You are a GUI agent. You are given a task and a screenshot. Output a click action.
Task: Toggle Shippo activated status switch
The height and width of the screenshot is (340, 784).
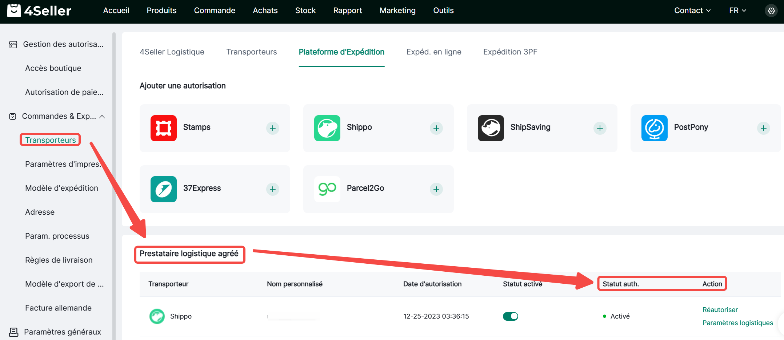pyautogui.click(x=510, y=316)
